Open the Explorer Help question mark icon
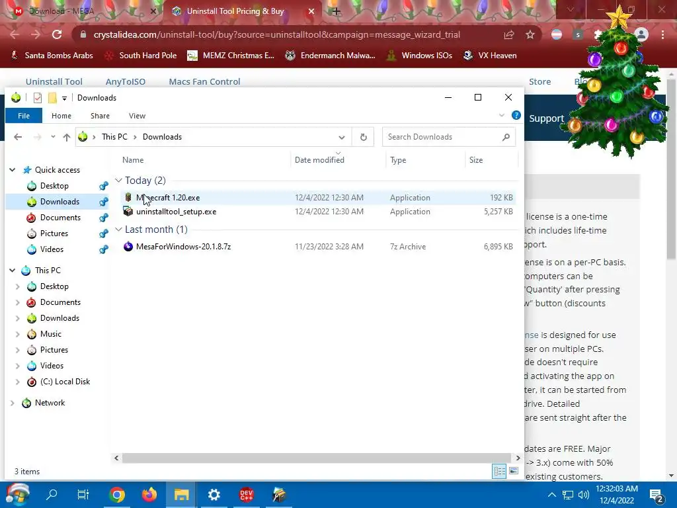This screenshot has width=677, height=508. point(516,115)
